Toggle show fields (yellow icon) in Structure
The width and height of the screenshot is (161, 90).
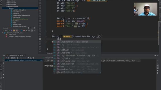click(14, 30)
